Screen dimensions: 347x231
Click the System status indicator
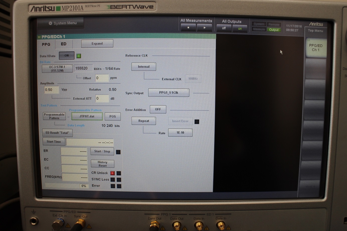tap(259, 24)
